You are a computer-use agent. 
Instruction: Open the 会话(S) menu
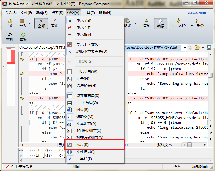tap(11, 13)
